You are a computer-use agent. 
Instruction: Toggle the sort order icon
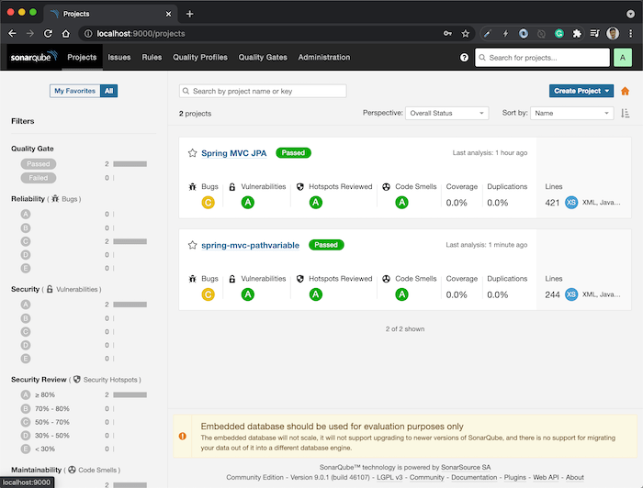625,113
